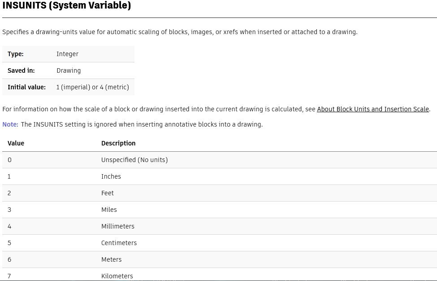437x281 pixels.
Task: Select the 'Kilometers' description cell
Action: click(x=117, y=276)
